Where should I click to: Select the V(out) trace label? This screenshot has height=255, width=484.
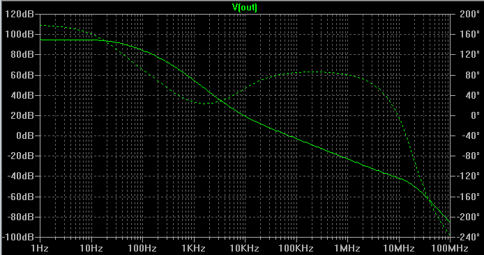coord(245,8)
